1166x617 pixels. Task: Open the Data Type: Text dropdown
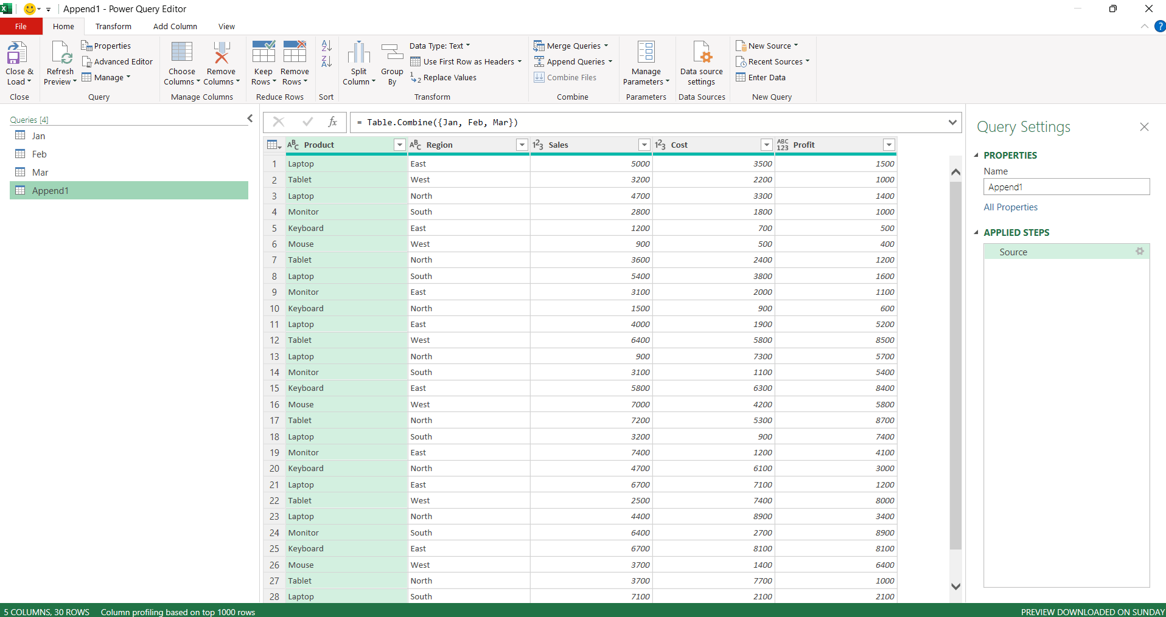pos(440,46)
